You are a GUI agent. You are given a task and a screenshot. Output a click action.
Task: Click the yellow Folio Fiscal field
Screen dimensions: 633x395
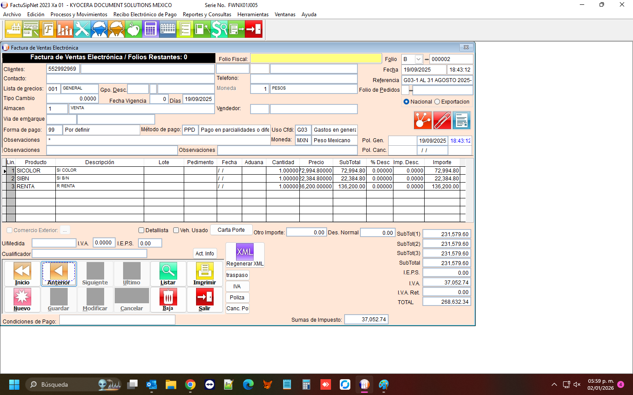click(x=316, y=59)
